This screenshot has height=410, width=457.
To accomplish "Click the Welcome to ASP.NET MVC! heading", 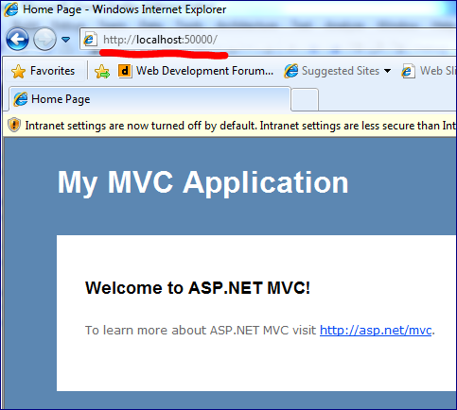I will 198,287.
